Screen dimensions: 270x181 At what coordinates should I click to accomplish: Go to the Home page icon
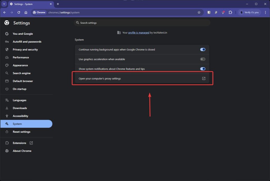coord(26,12)
